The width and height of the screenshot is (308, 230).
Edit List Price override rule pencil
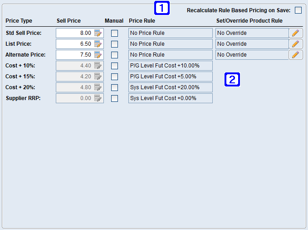(x=295, y=44)
